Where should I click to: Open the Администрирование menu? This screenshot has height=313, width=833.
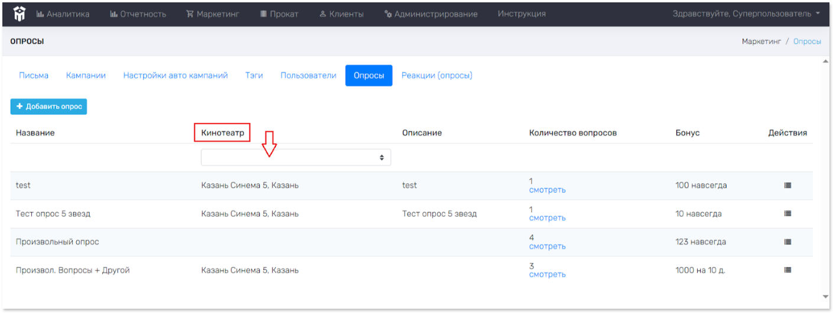430,14
